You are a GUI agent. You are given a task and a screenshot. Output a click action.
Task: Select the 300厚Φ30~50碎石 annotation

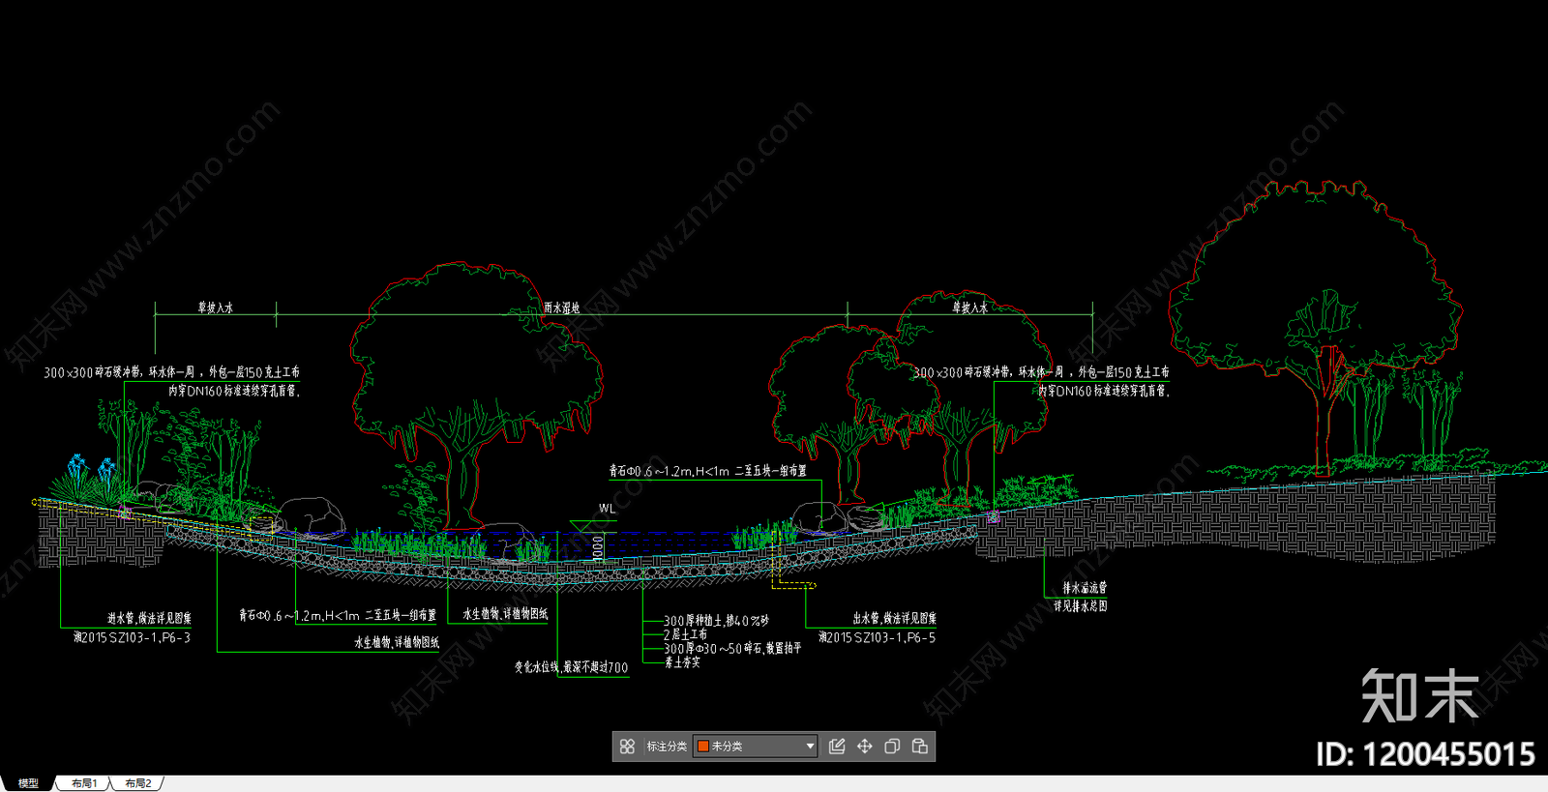[x=732, y=649]
